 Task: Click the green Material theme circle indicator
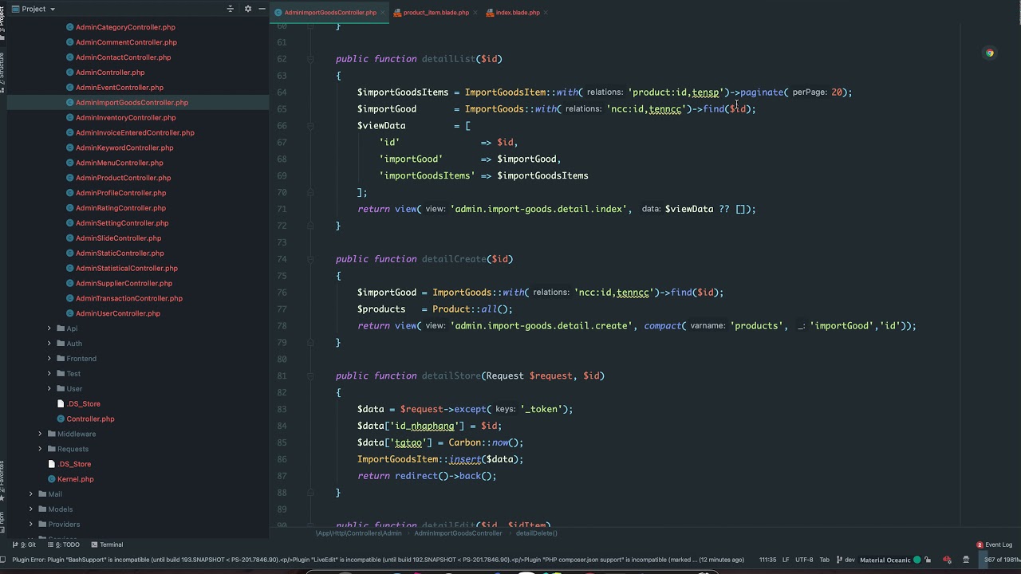917,560
